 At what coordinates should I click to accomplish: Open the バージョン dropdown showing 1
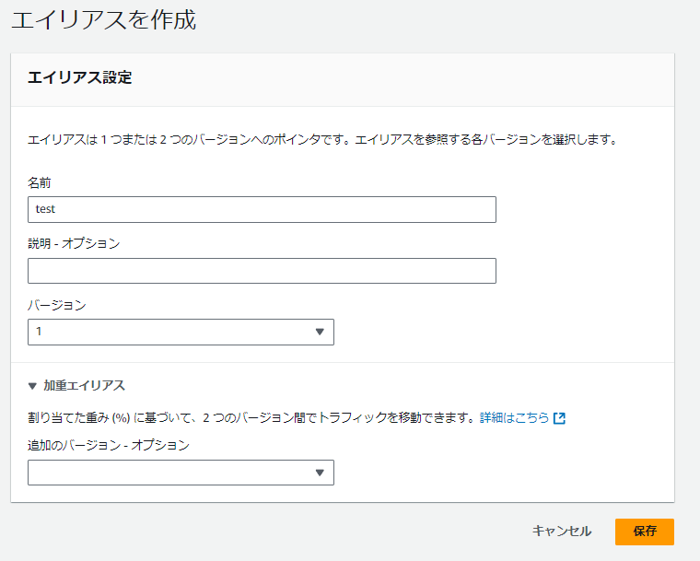tap(181, 332)
